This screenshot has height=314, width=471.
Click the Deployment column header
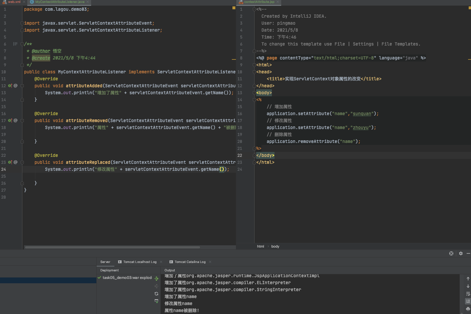(x=109, y=270)
